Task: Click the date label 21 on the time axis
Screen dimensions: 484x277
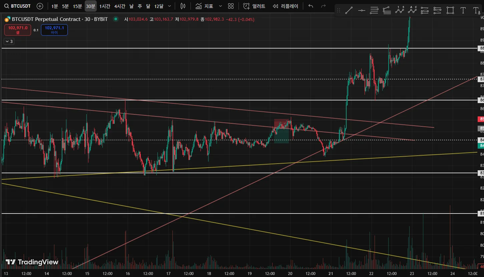Action: click(x=331, y=273)
